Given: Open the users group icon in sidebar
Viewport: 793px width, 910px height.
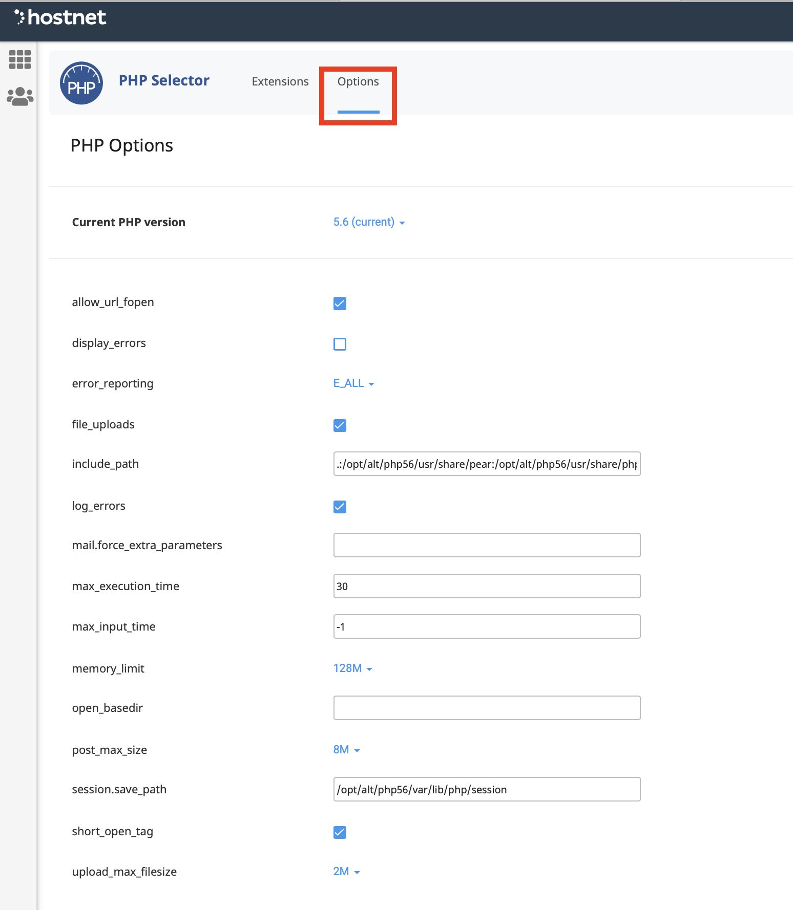Looking at the screenshot, I should pyautogui.click(x=20, y=96).
